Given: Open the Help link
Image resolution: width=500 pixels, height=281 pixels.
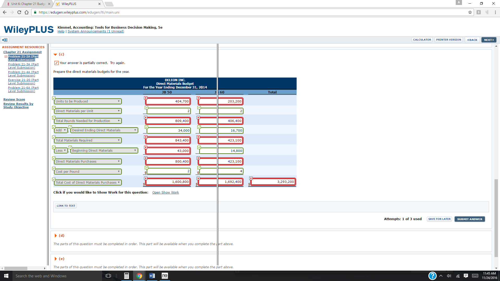Looking at the screenshot, I should (61, 31).
